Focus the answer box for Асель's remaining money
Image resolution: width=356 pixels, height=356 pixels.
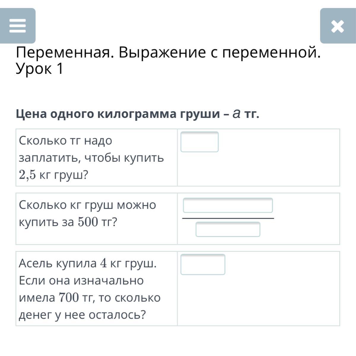pyautogui.click(x=203, y=264)
